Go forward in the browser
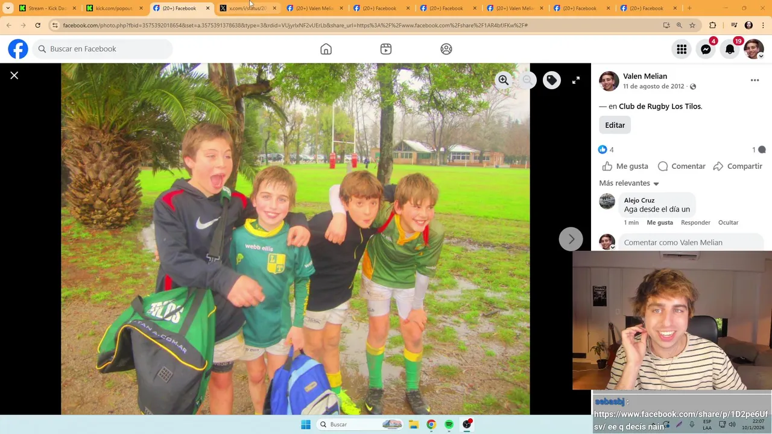 [23, 25]
